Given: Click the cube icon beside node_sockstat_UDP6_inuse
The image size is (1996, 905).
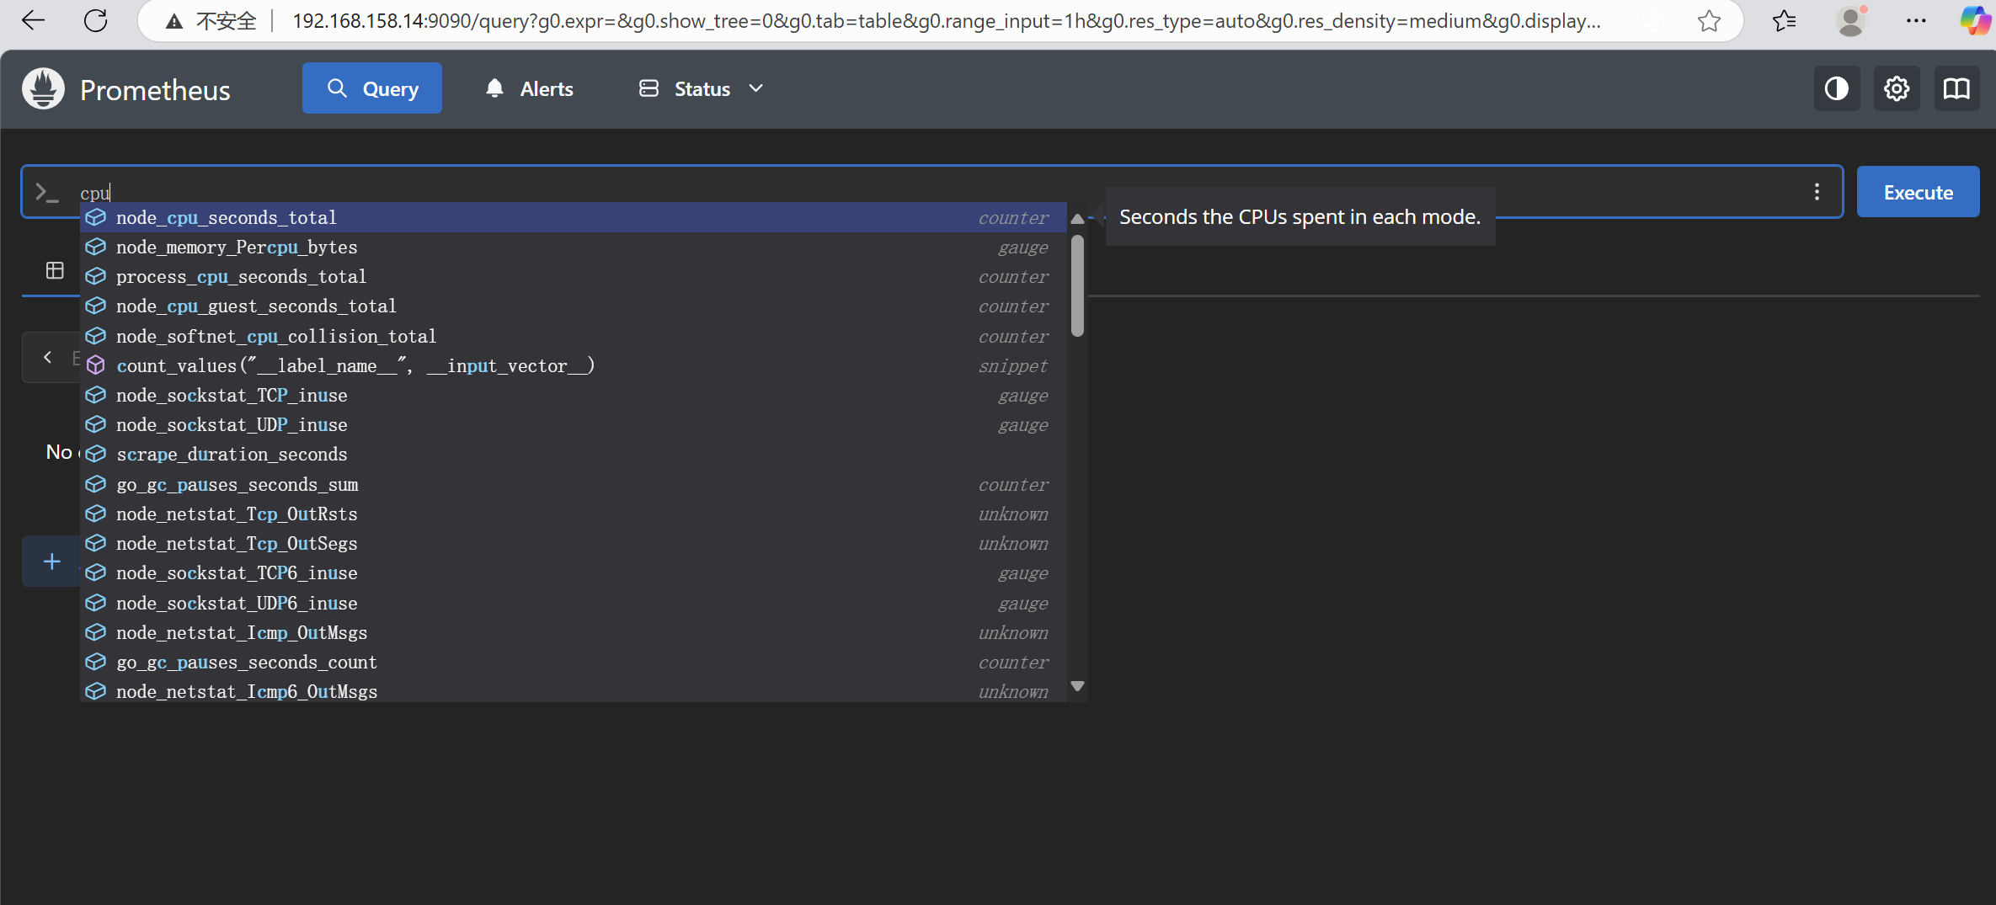Looking at the screenshot, I should (96, 603).
